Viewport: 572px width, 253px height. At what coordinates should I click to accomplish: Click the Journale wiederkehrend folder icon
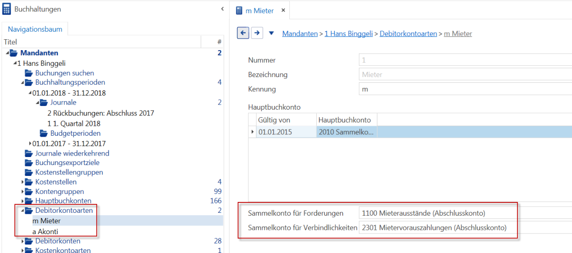coord(29,153)
